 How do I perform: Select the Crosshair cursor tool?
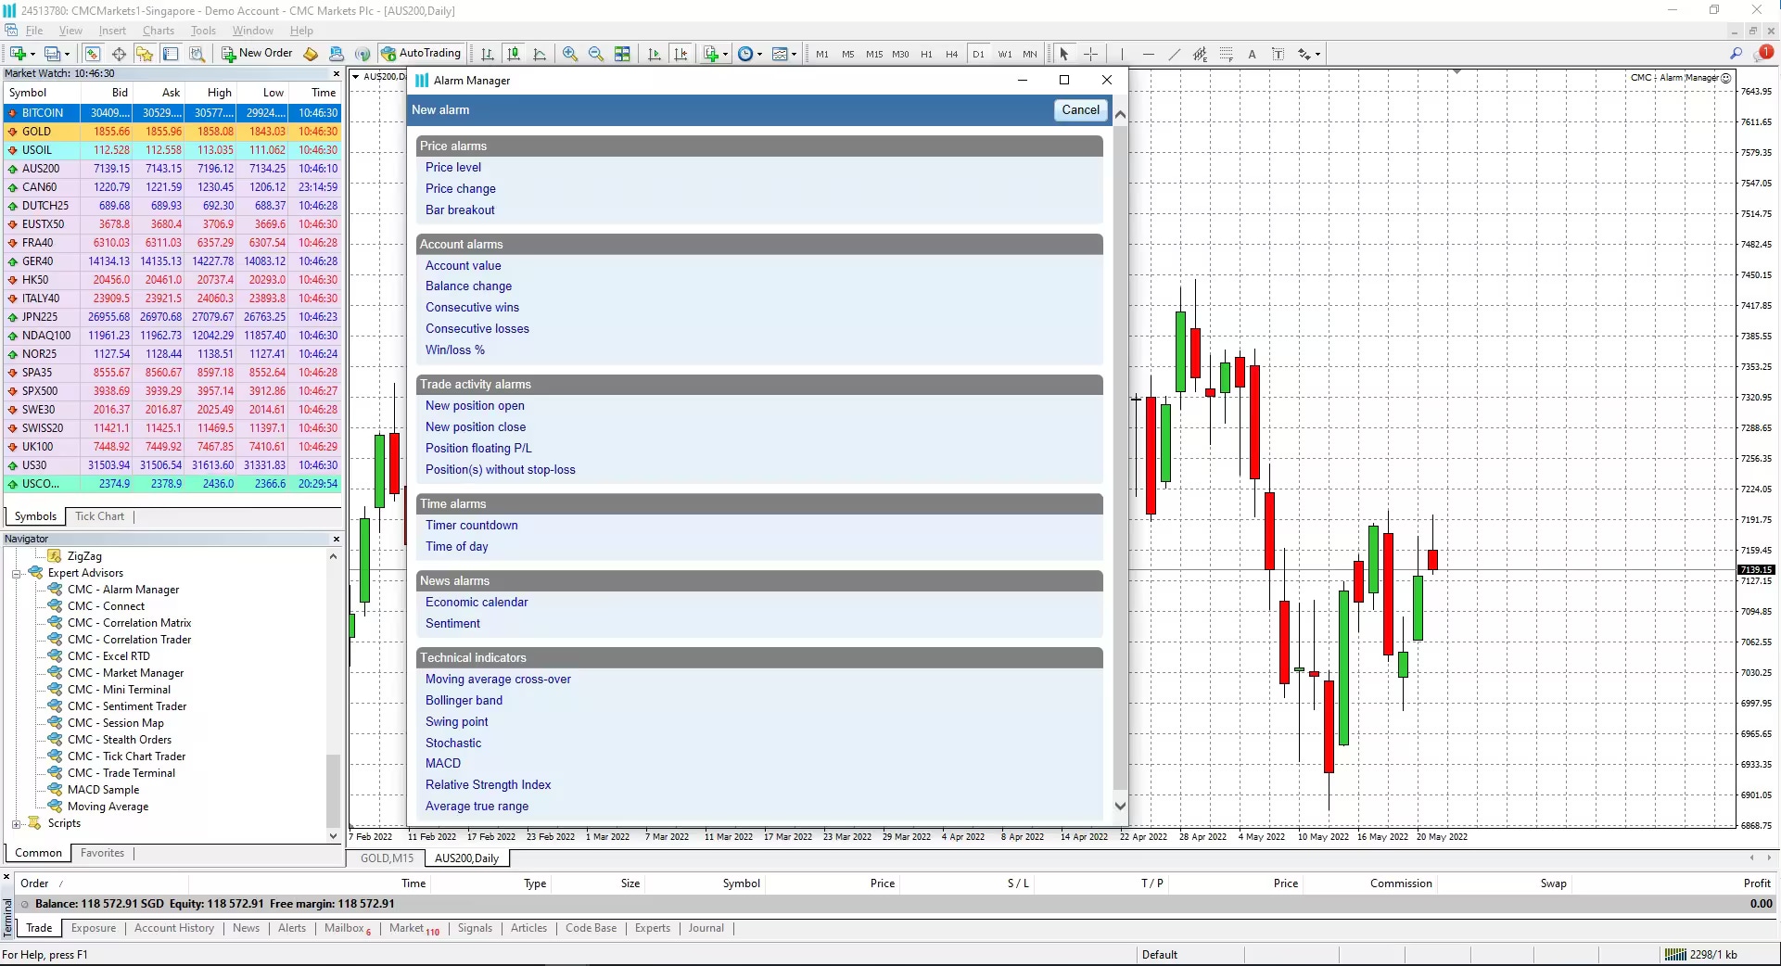(1090, 54)
